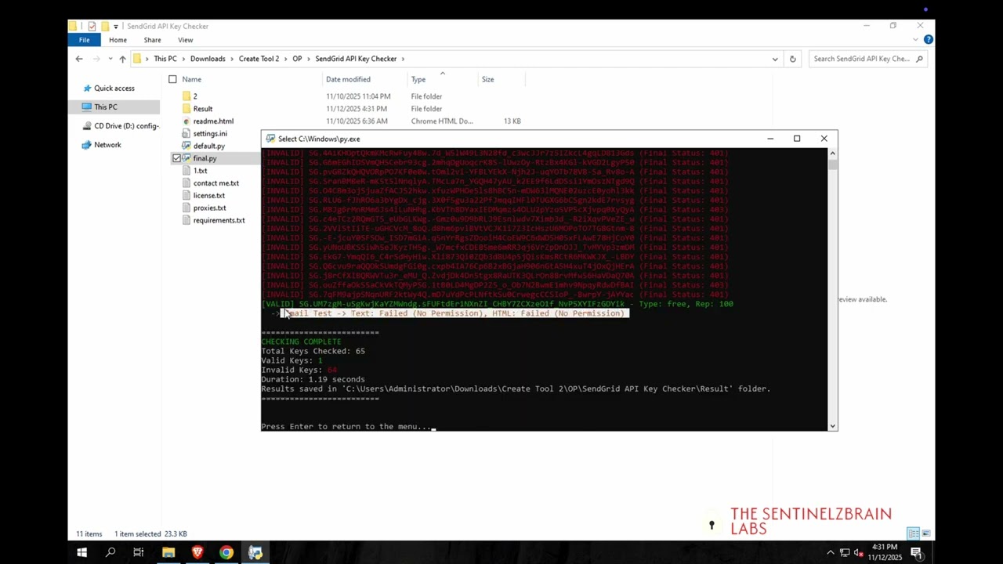
Task: Select the Result folder icon
Action: pos(186,109)
